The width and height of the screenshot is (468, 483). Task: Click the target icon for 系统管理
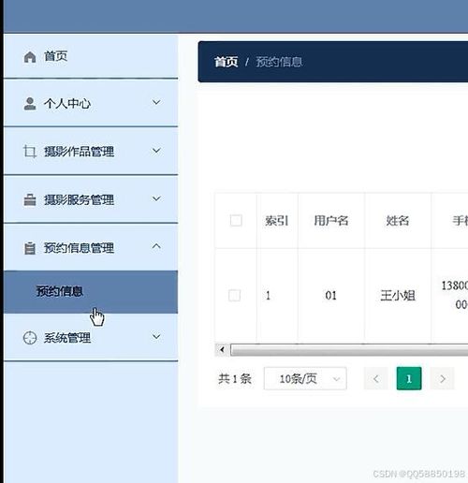[x=30, y=338]
